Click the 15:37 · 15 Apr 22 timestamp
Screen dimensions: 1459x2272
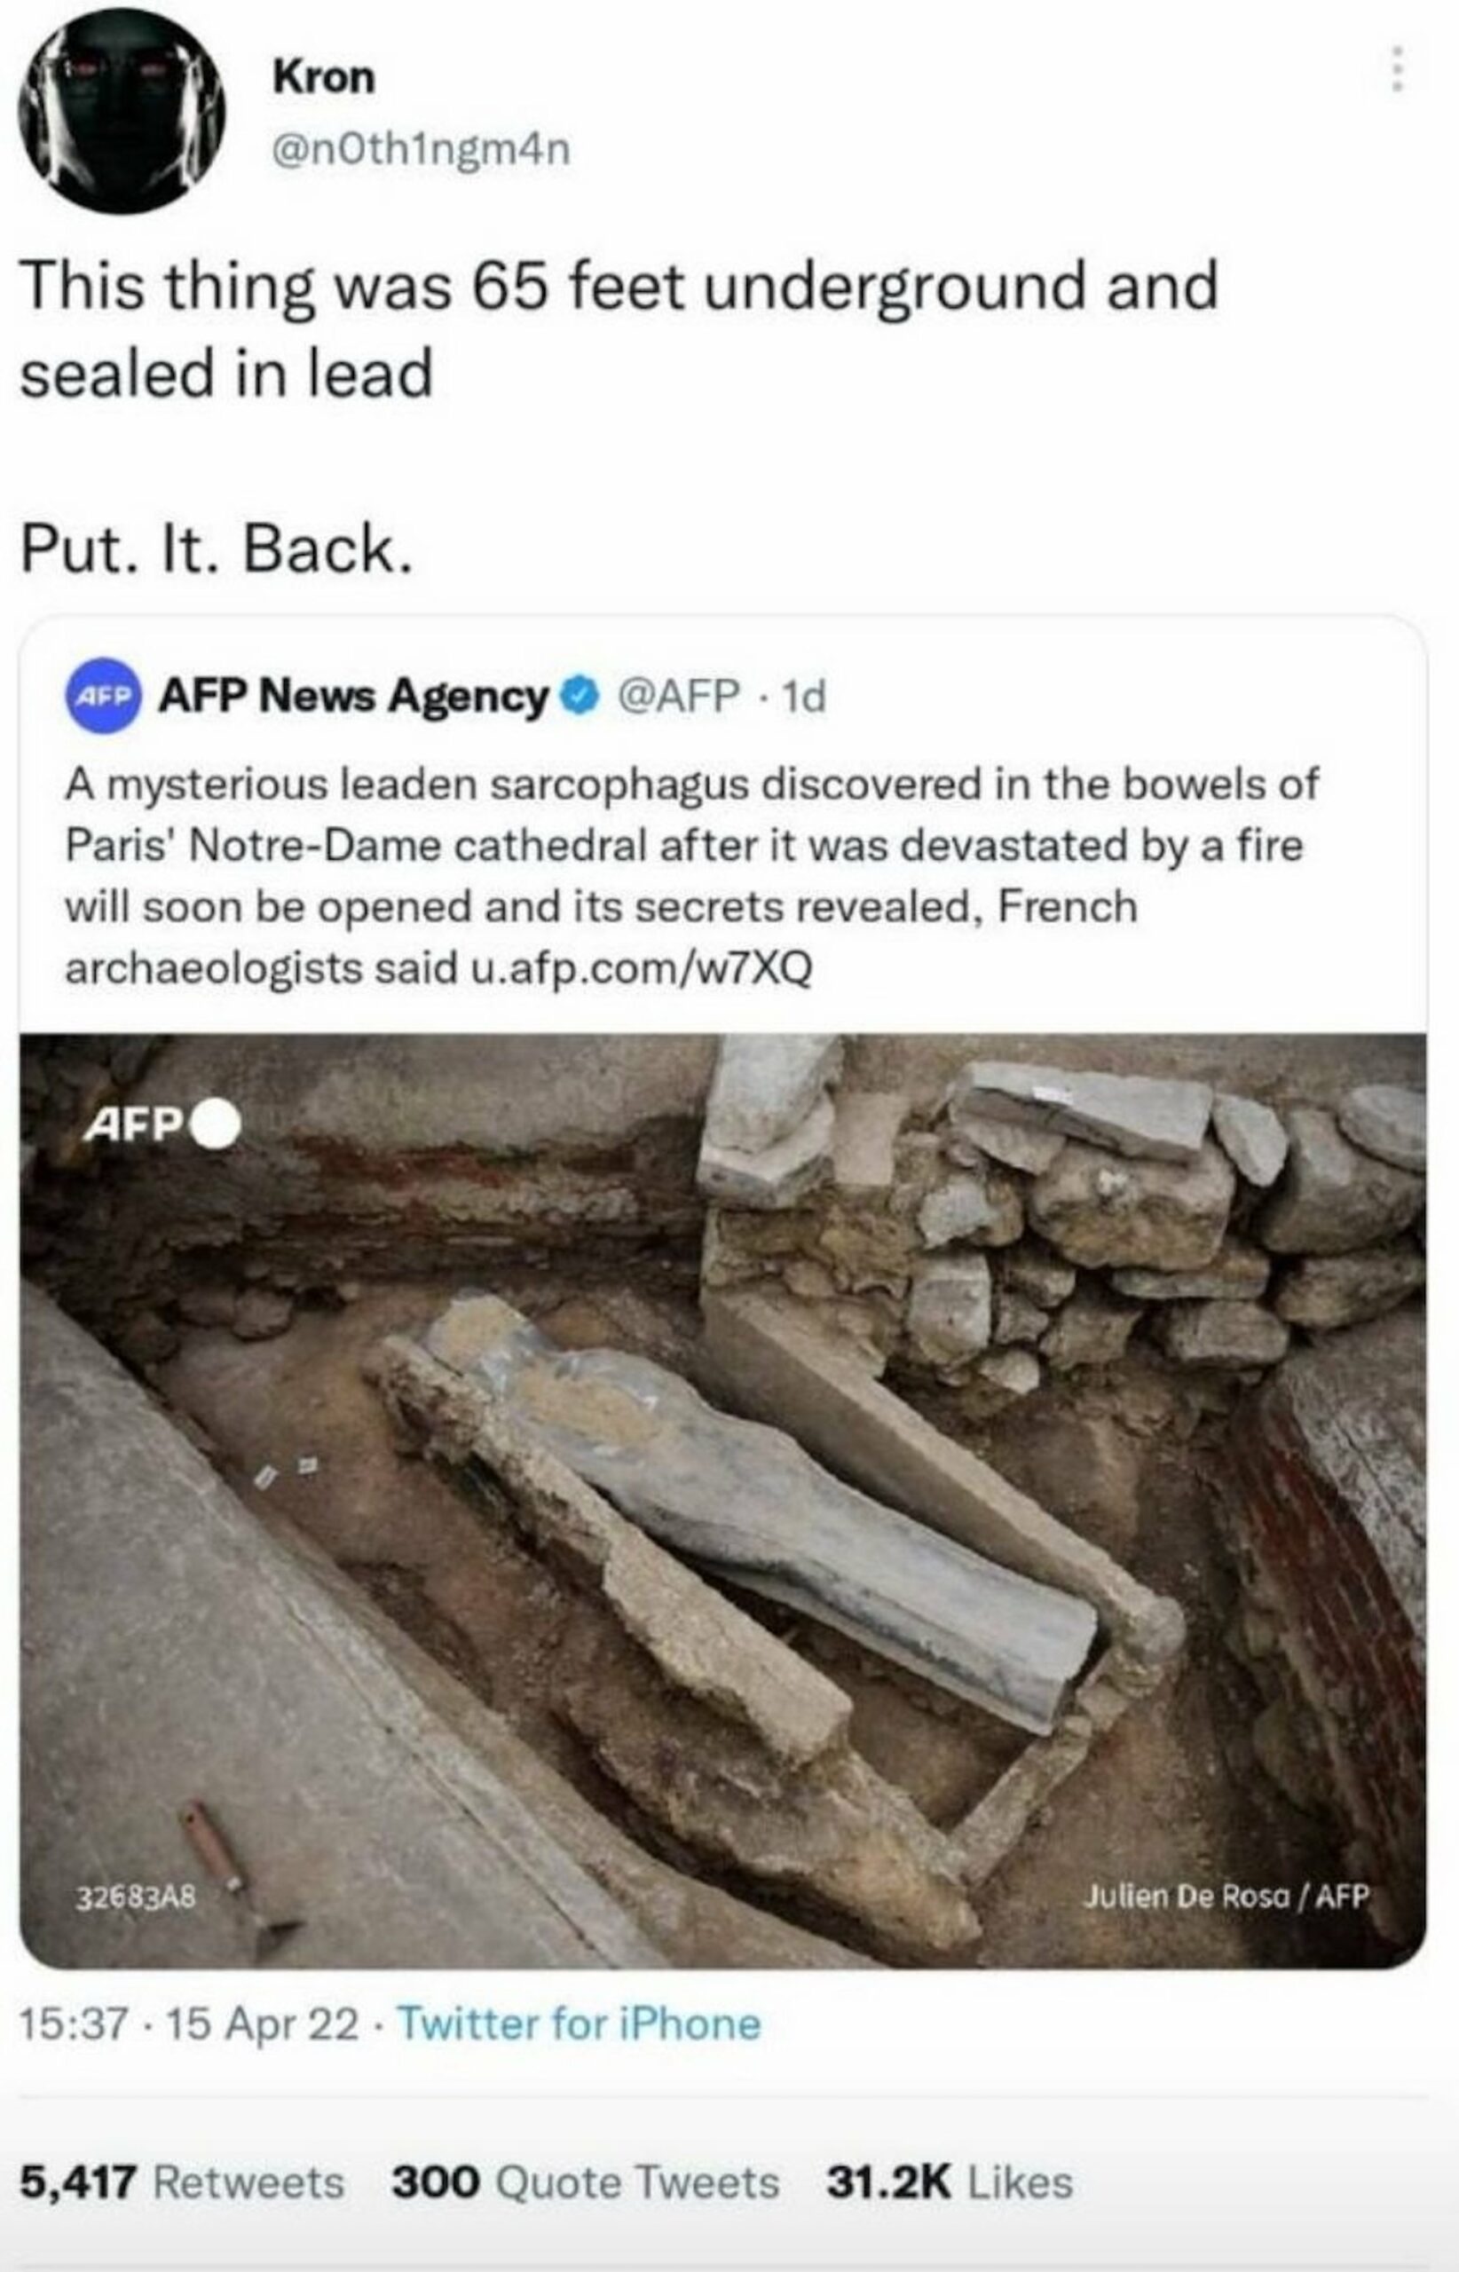click(x=190, y=2023)
